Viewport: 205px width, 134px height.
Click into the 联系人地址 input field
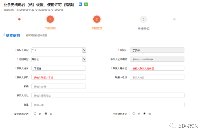point(108,95)
